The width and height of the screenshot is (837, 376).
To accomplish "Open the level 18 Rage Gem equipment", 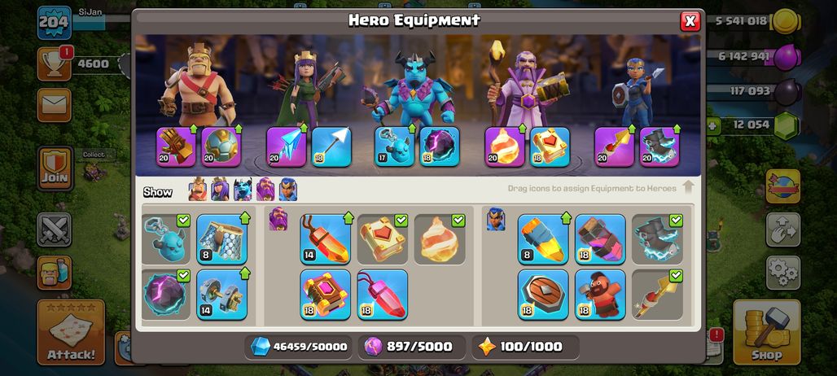I will click(382, 295).
